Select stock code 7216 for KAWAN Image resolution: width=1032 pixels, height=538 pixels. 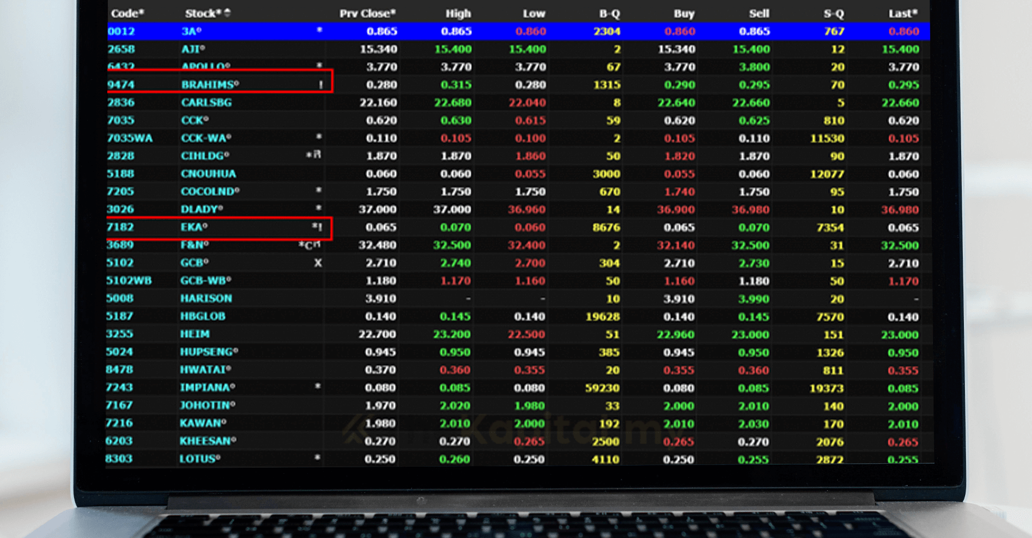119,423
